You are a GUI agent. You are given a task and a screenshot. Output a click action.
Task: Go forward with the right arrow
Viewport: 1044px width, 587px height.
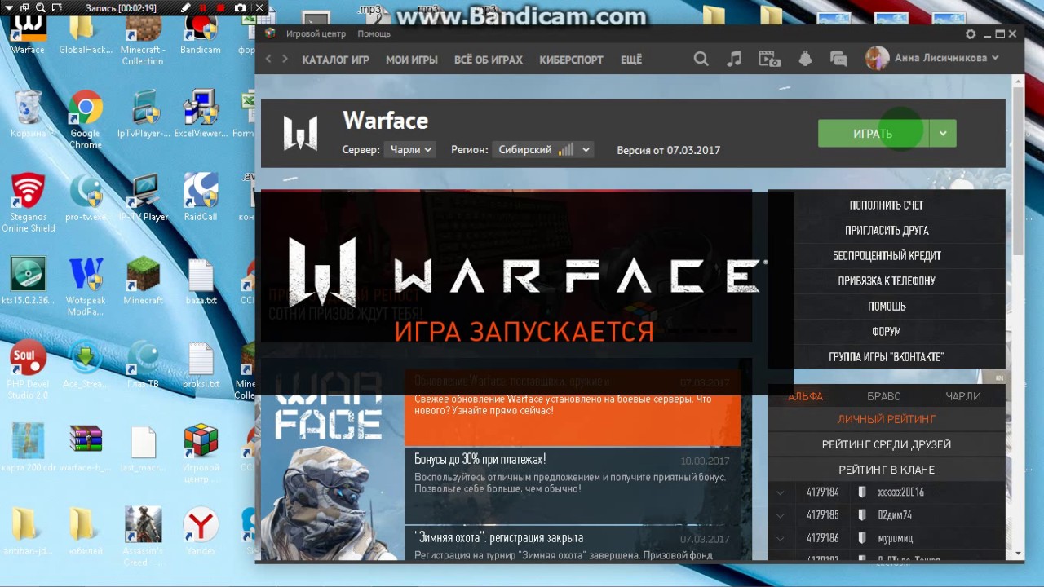tap(285, 59)
